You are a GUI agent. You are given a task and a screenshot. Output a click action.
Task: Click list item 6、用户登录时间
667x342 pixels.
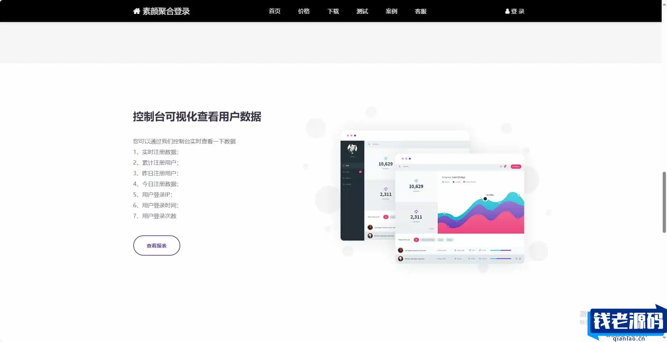[x=156, y=205]
